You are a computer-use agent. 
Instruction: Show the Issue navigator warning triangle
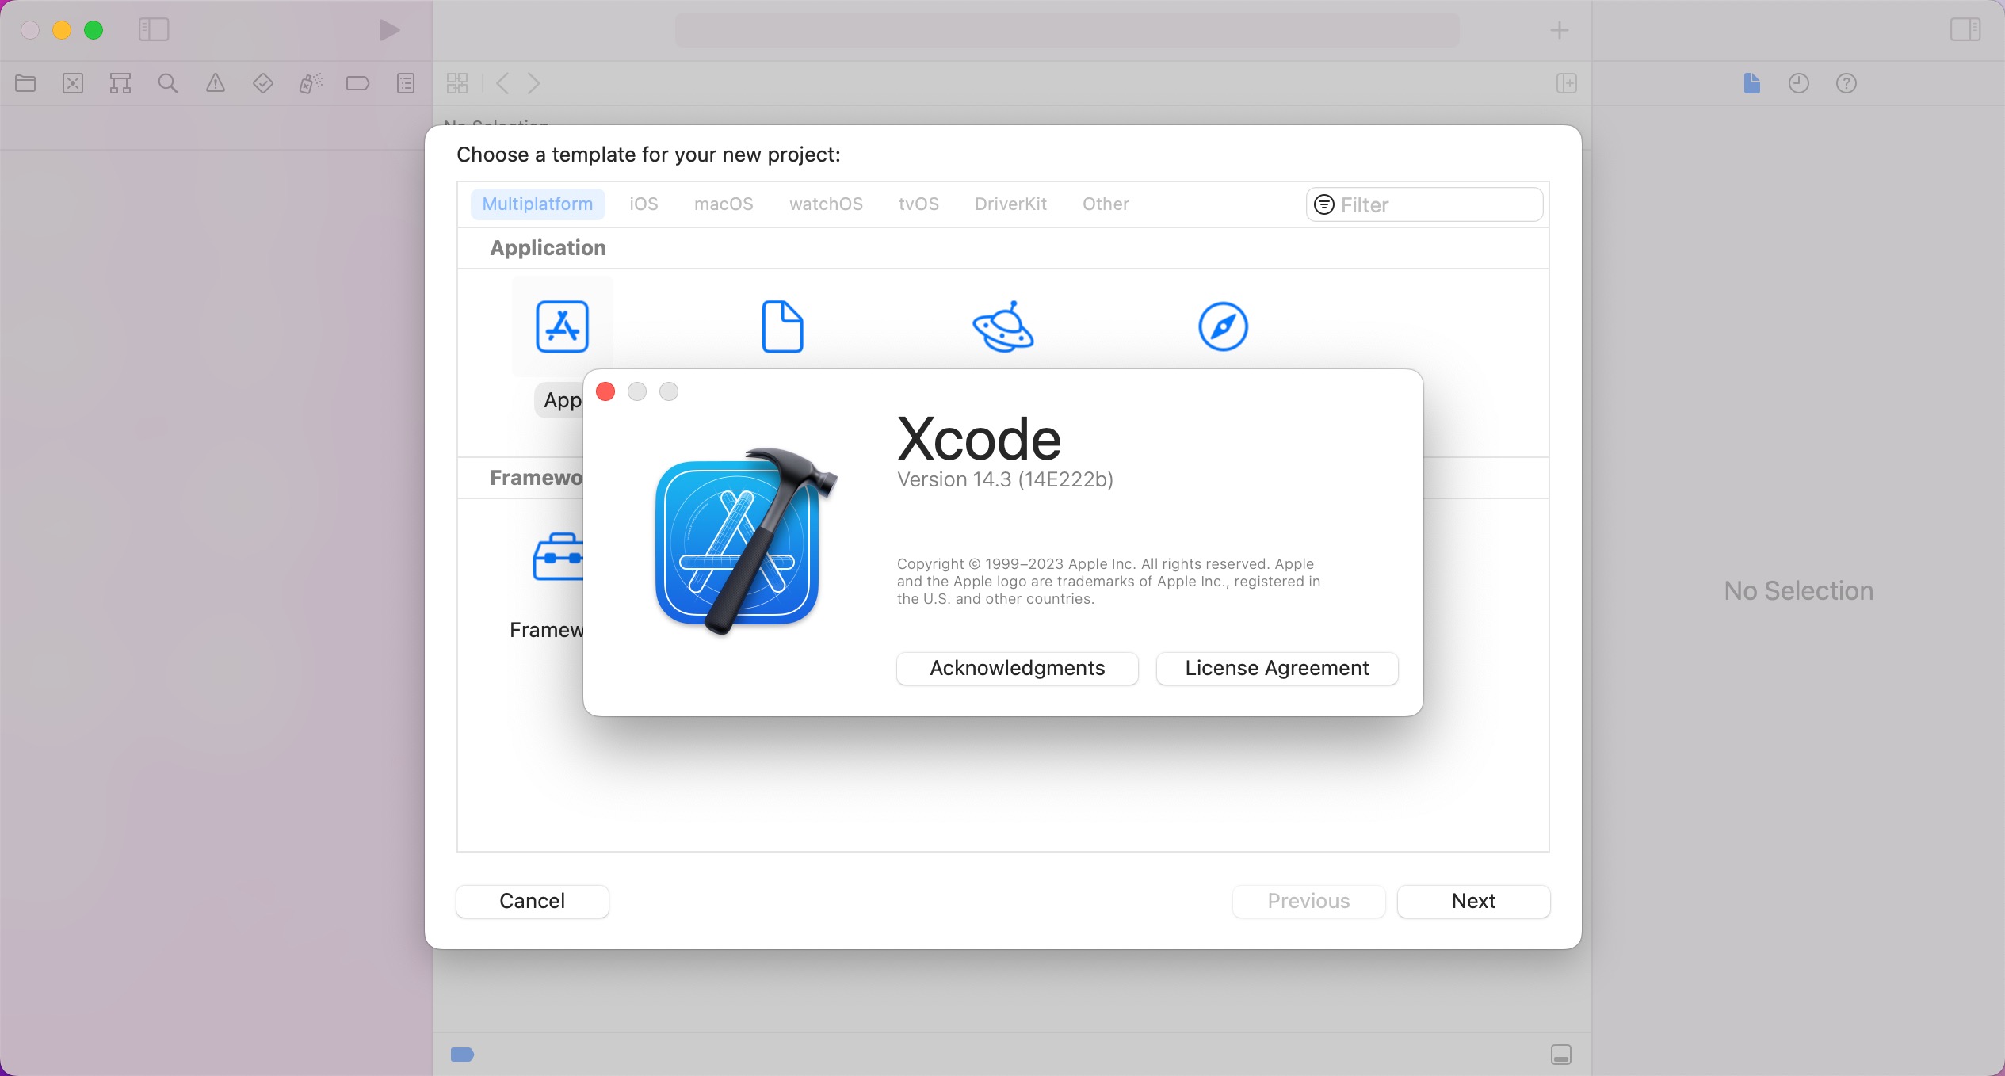tap(215, 83)
